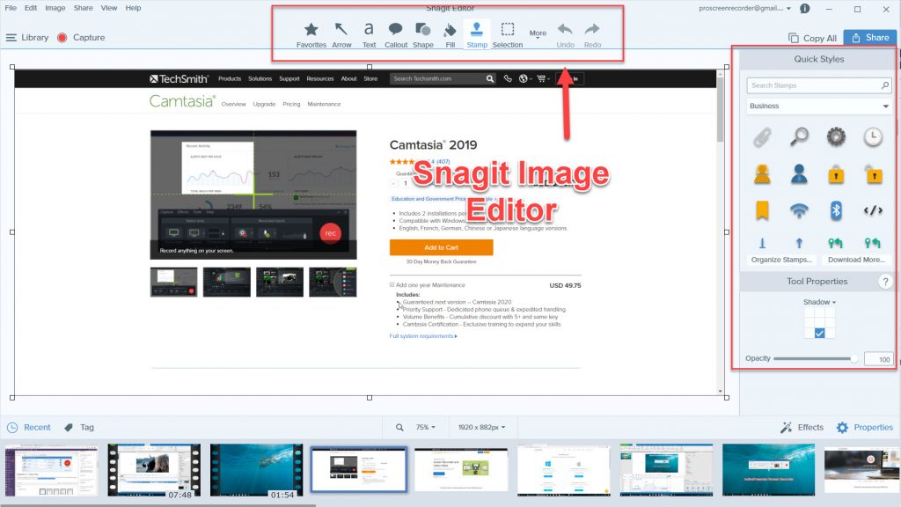Choose the gear stamp
901x507 pixels.
(x=836, y=136)
